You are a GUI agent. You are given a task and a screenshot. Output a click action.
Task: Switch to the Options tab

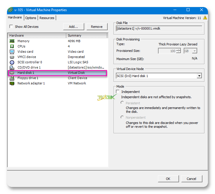click(31, 18)
